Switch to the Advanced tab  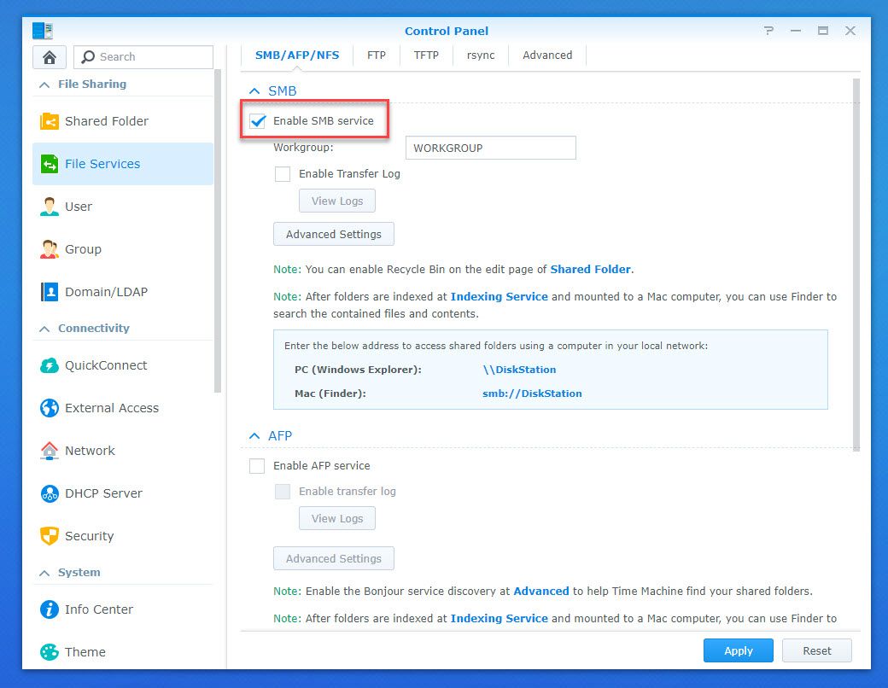[x=547, y=55]
